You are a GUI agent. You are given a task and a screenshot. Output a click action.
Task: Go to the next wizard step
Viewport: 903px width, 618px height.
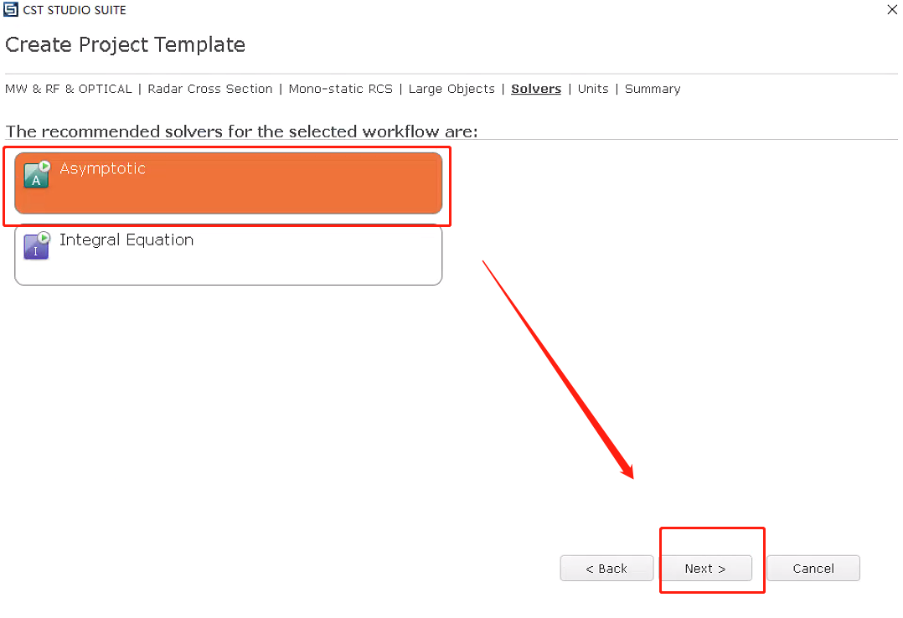tap(705, 569)
